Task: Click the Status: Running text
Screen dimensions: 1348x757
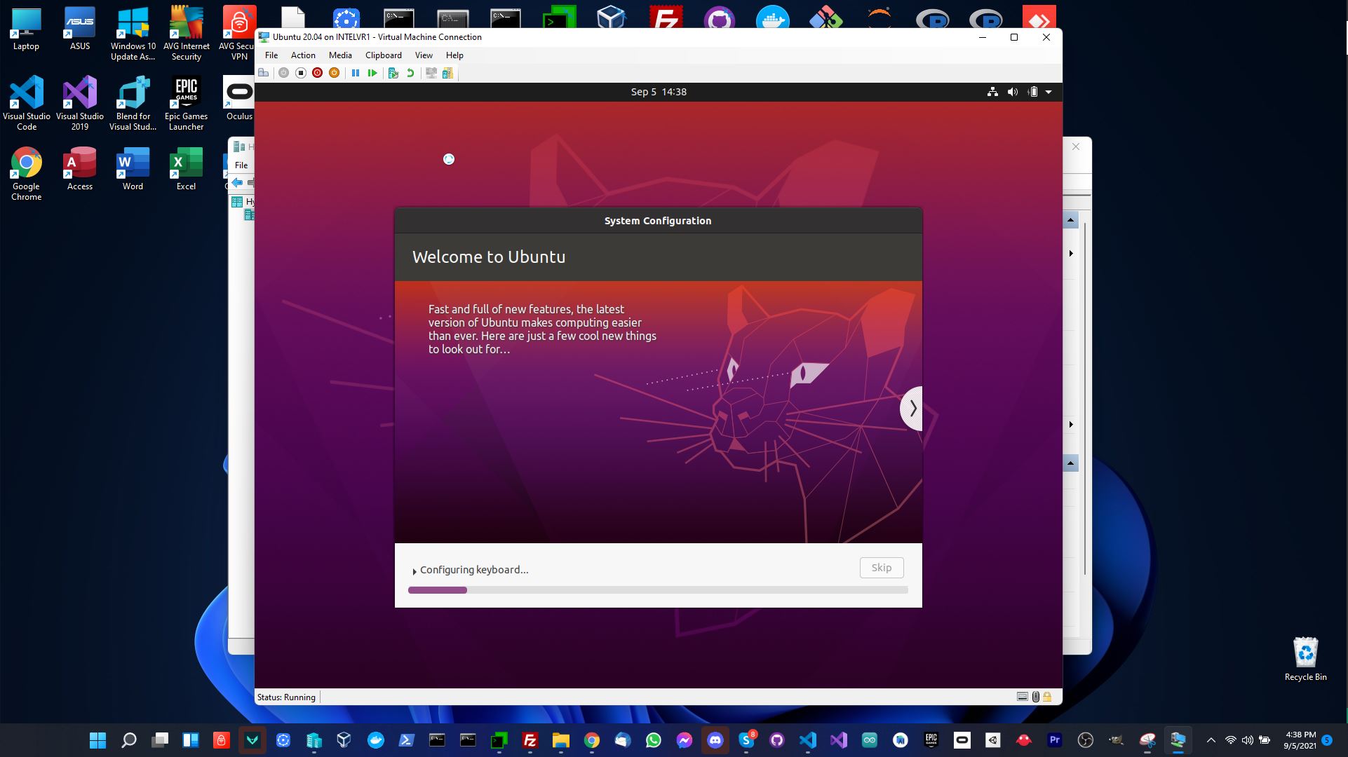Action: pyautogui.click(x=286, y=697)
